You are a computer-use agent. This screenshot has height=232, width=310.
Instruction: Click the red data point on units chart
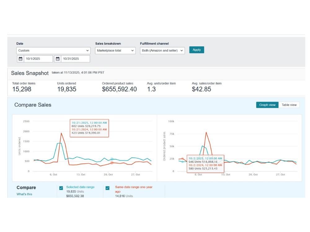click(112, 163)
